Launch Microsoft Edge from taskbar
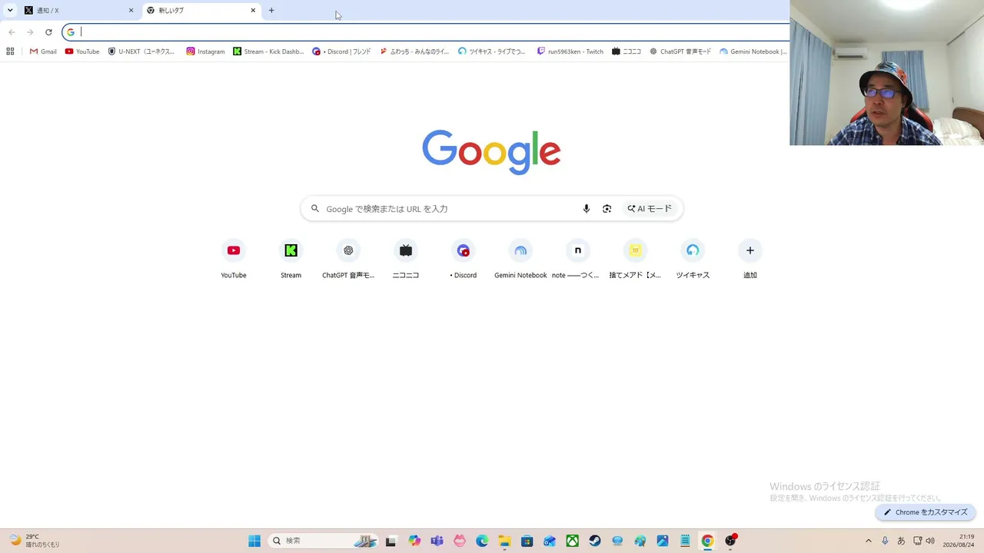The height and width of the screenshot is (553, 984). click(482, 541)
